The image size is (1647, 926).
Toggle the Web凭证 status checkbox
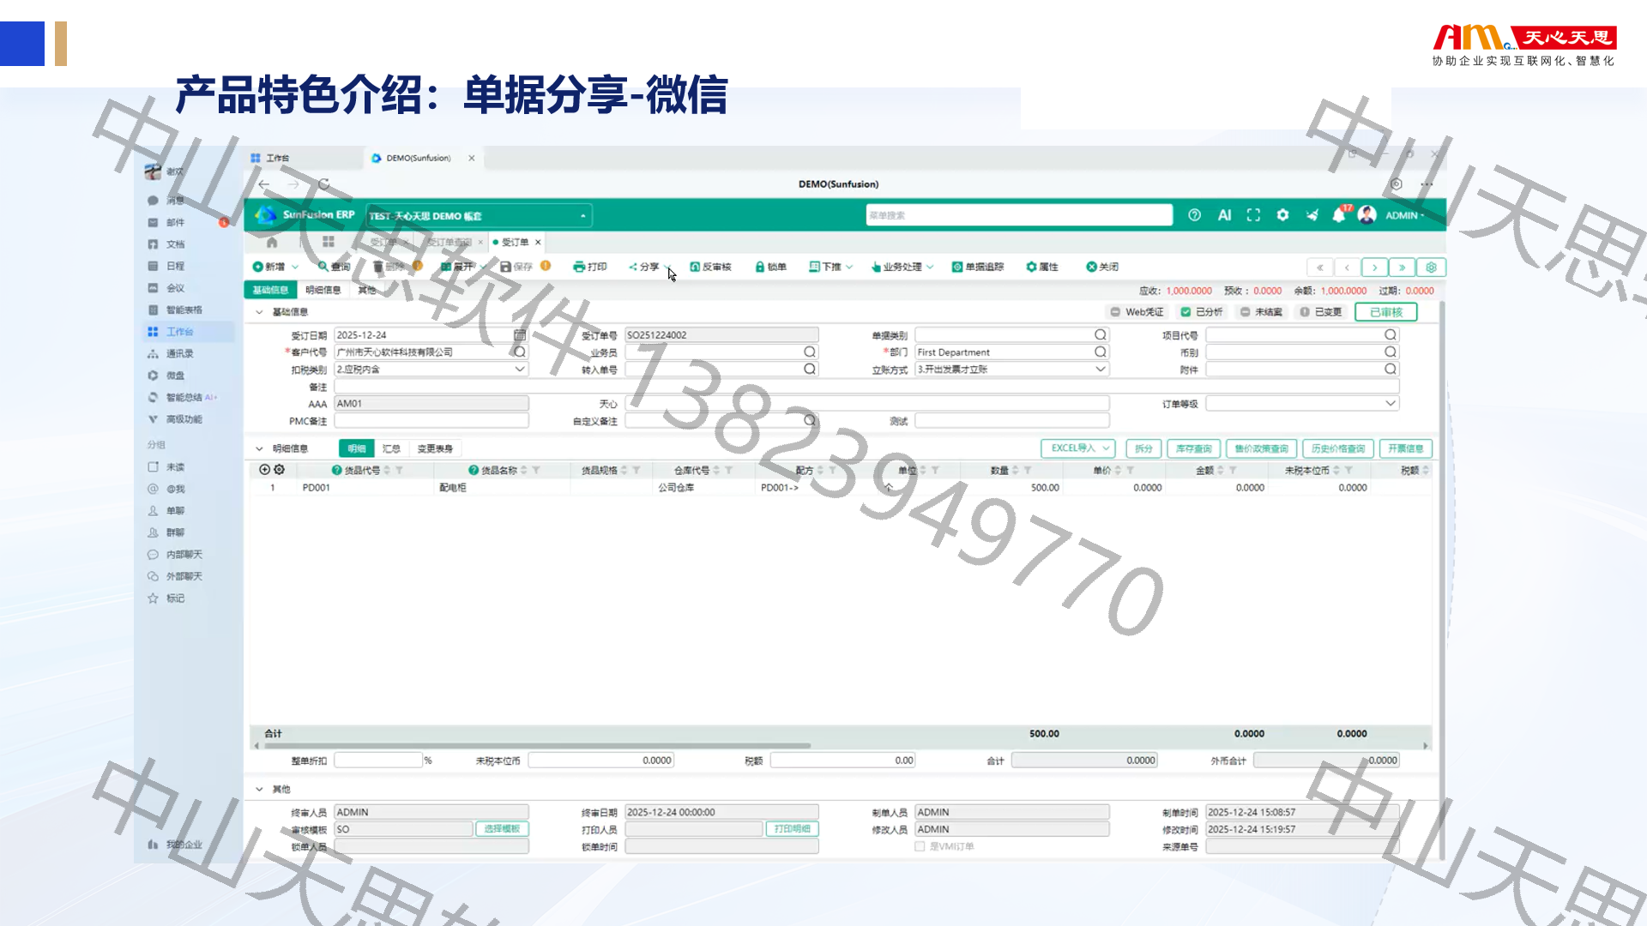(1115, 312)
